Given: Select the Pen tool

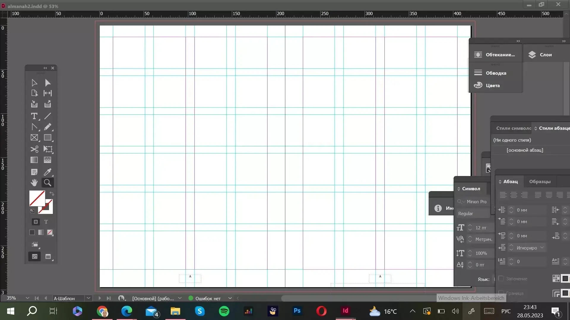Looking at the screenshot, I should pyautogui.click(x=34, y=127).
